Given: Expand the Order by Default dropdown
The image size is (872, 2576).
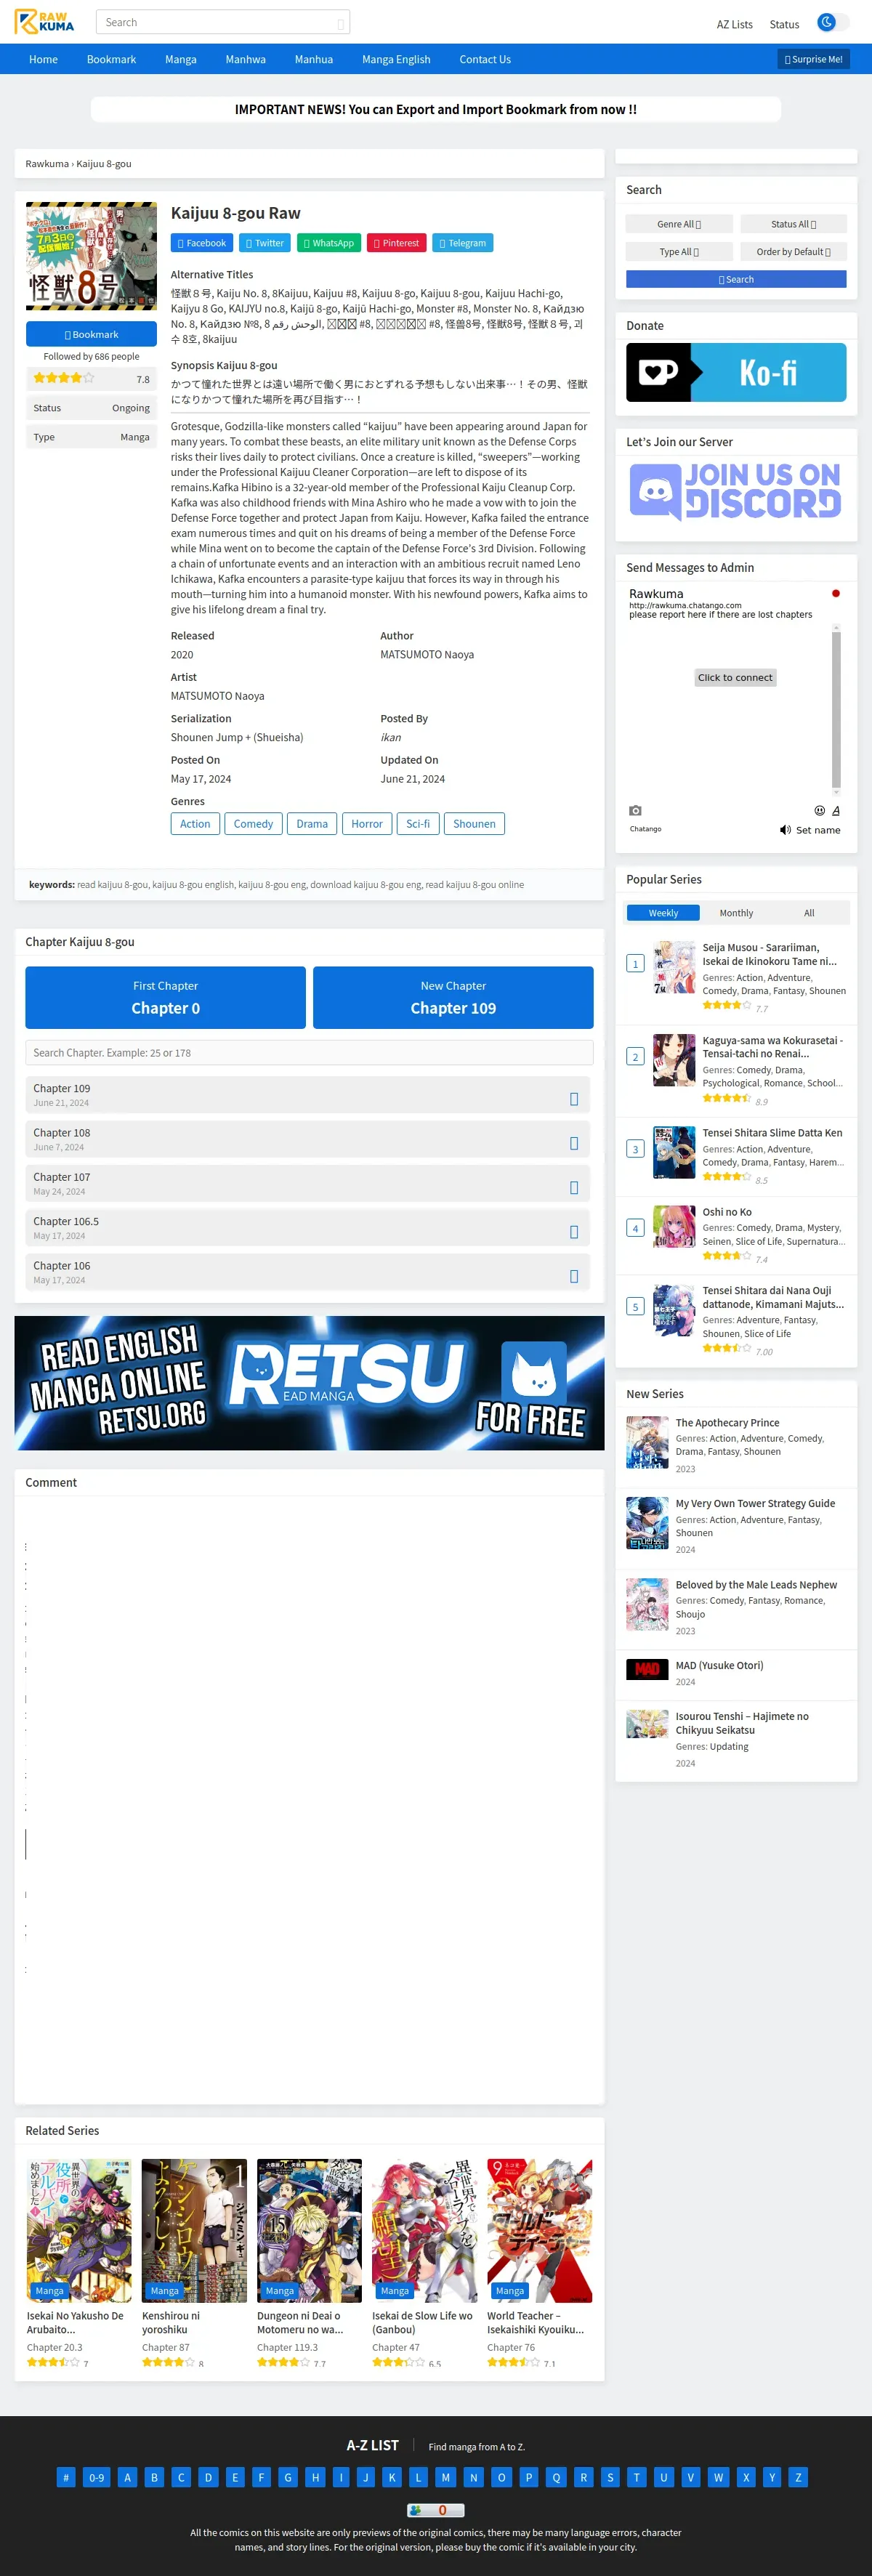Looking at the screenshot, I should point(793,252).
